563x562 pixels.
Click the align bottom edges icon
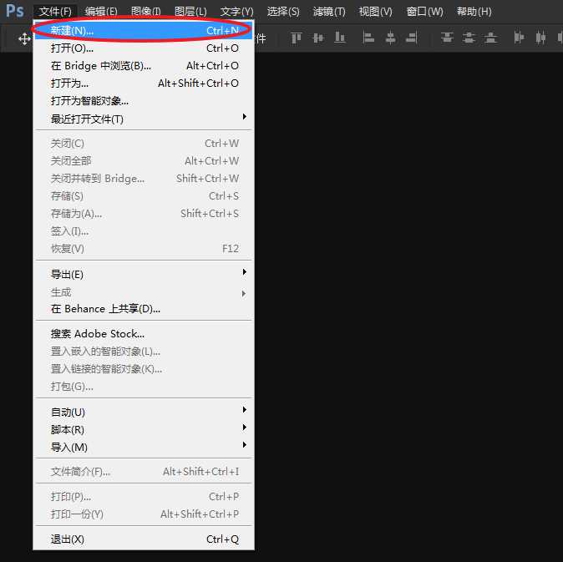[x=339, y=38]
